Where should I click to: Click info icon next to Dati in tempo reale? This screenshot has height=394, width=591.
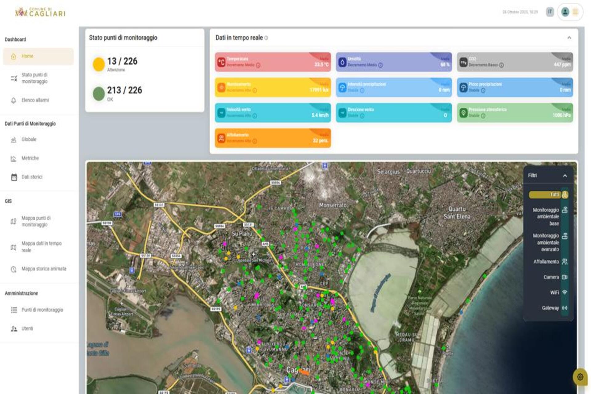(x=266, y=38)
